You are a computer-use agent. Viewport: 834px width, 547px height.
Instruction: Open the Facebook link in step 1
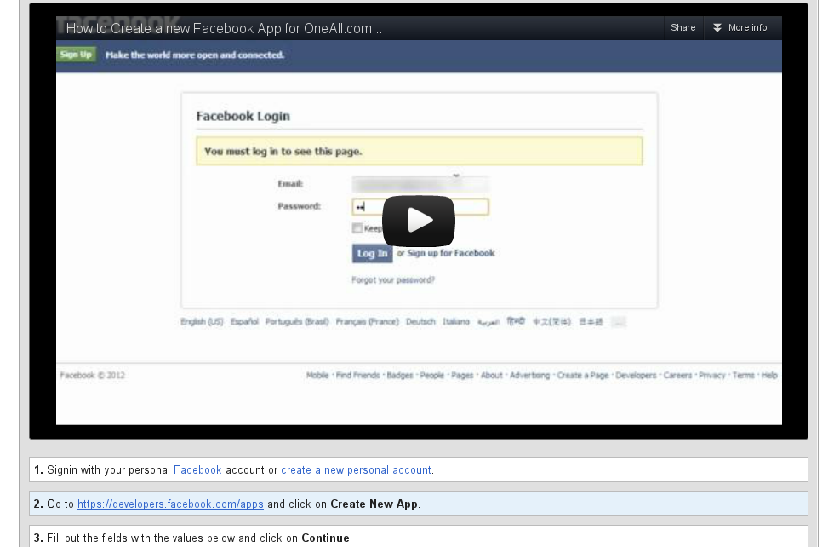point(197,469)
